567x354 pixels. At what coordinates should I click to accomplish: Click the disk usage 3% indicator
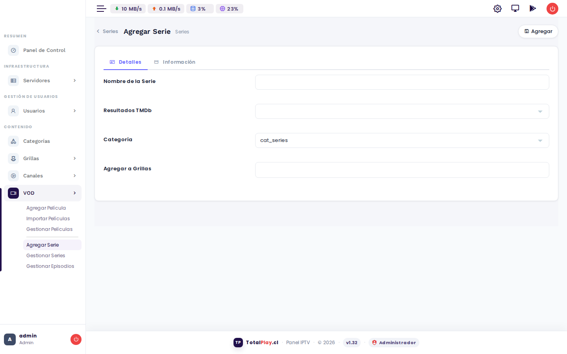[x=200, y=9]
